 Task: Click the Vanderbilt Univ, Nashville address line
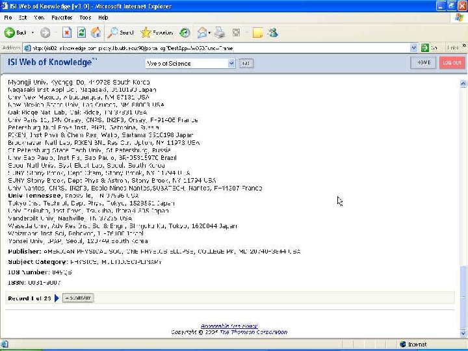click(70, 218)
